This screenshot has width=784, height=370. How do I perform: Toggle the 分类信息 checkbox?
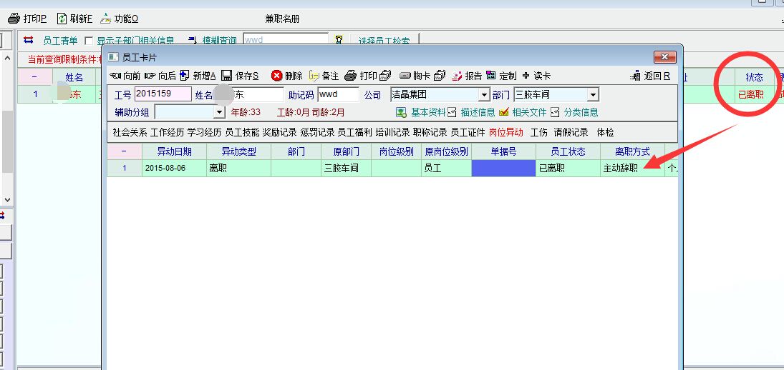coord(555,112)
